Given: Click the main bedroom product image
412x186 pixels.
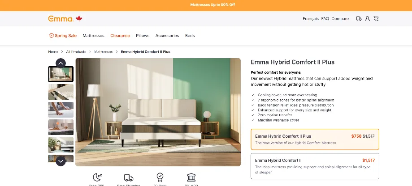Looking at the screenshot, I should pyautogui.click(x=158, y=112).
